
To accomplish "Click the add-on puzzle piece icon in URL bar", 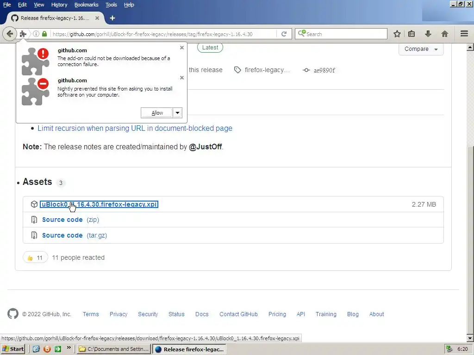I will (x=23, y=34).
